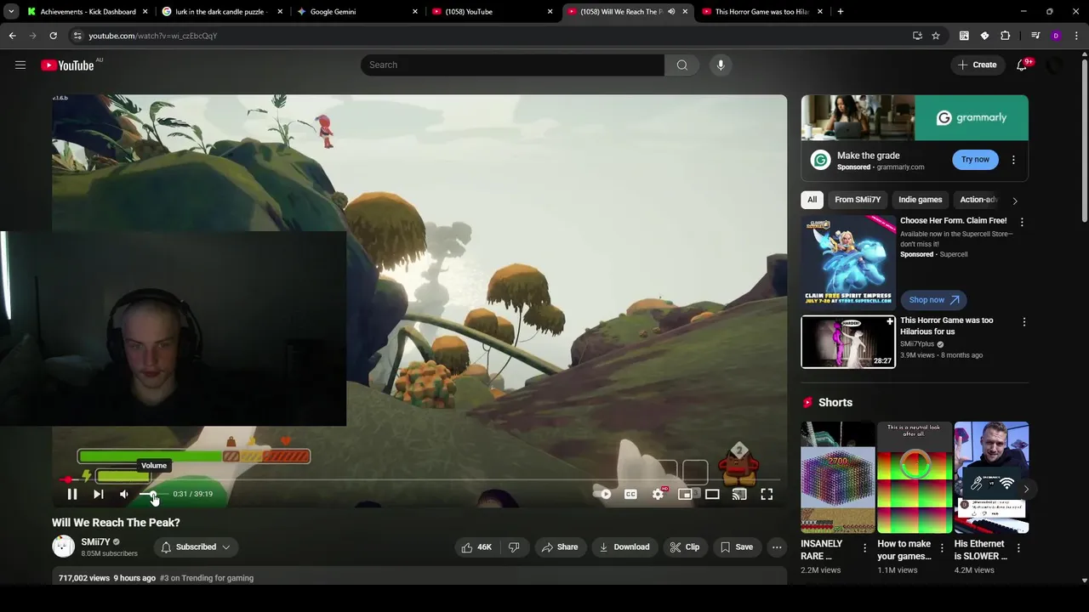Bookmark this page with star icon

click(936, 36)
